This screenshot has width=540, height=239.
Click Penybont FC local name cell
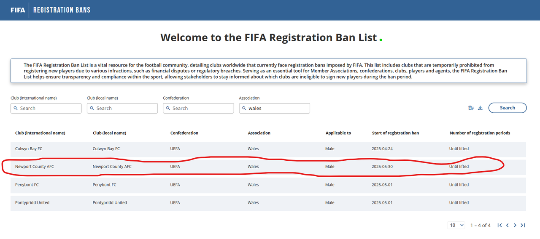coord(105,185)
